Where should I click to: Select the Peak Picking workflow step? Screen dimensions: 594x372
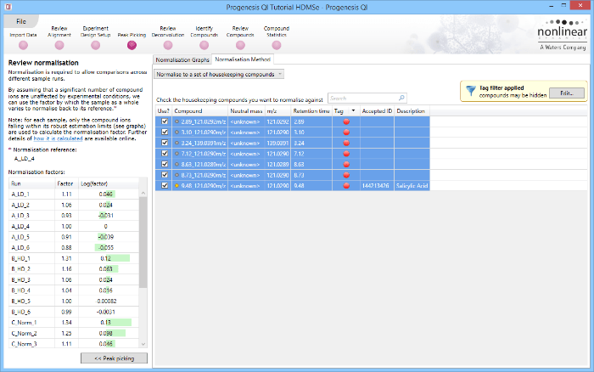[x=132, y=45]
